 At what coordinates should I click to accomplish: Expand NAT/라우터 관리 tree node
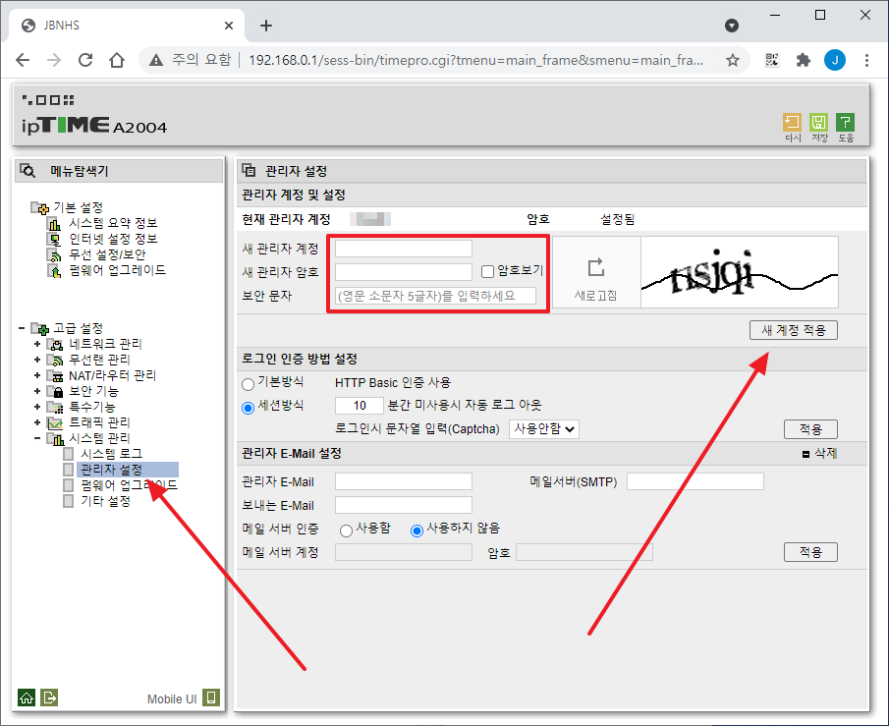pyautogui.click(x=37, y=375)
